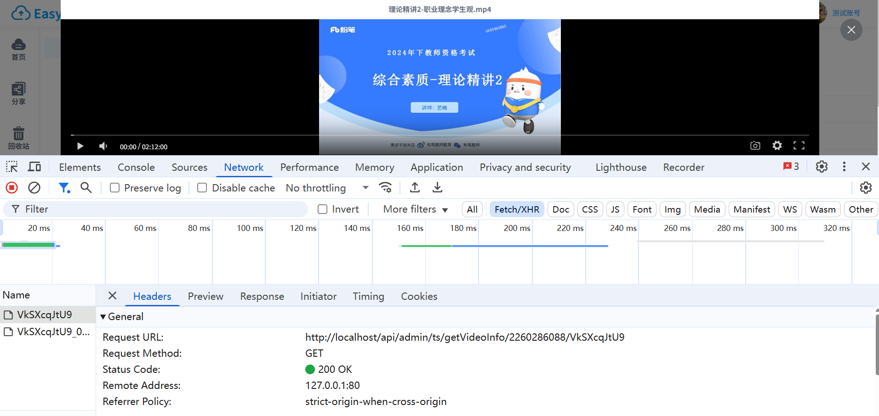Open the Performance tab

[309, 167]
